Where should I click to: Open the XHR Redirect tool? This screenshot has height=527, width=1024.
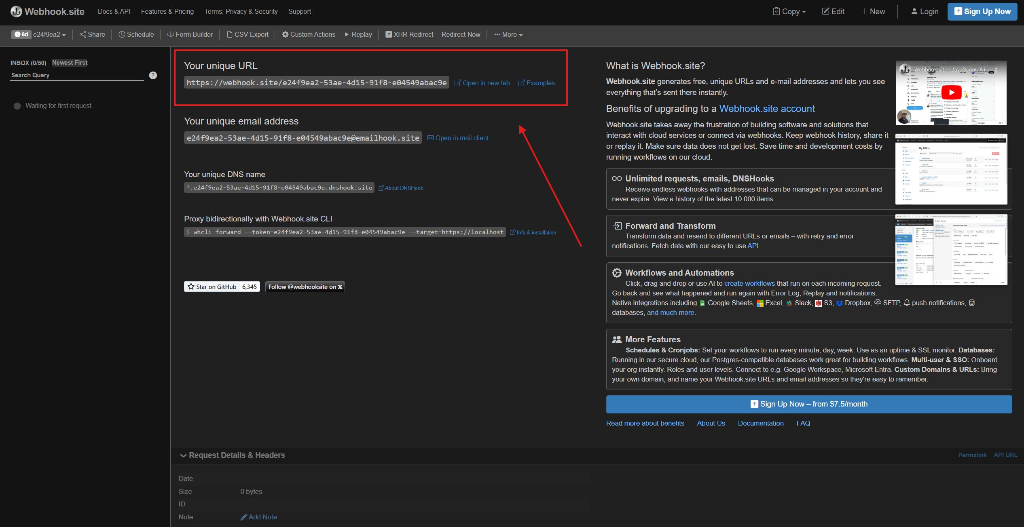(x=409, y=34)
